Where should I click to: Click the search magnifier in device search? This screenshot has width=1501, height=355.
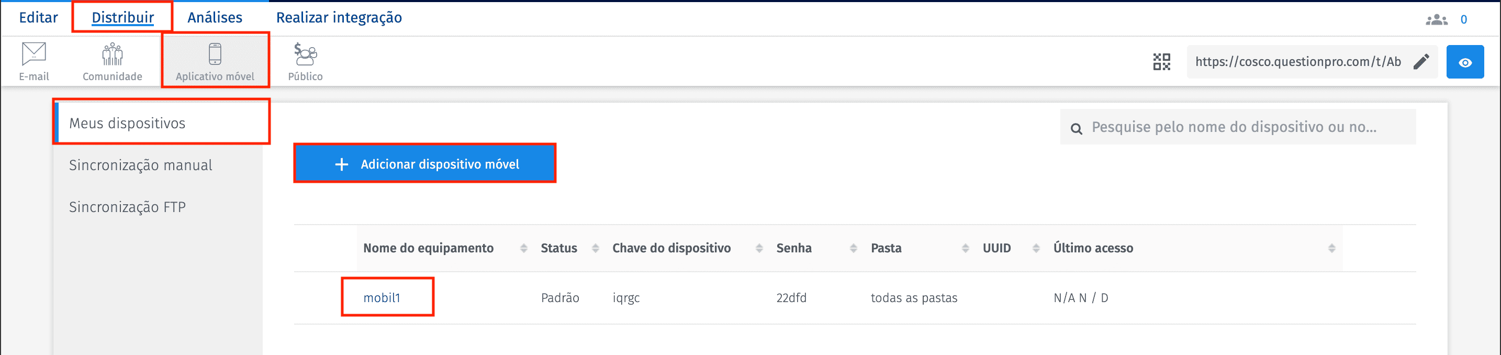[x=1078, y=127]
